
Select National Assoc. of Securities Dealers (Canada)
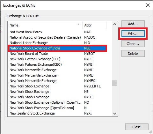point(57,37)
